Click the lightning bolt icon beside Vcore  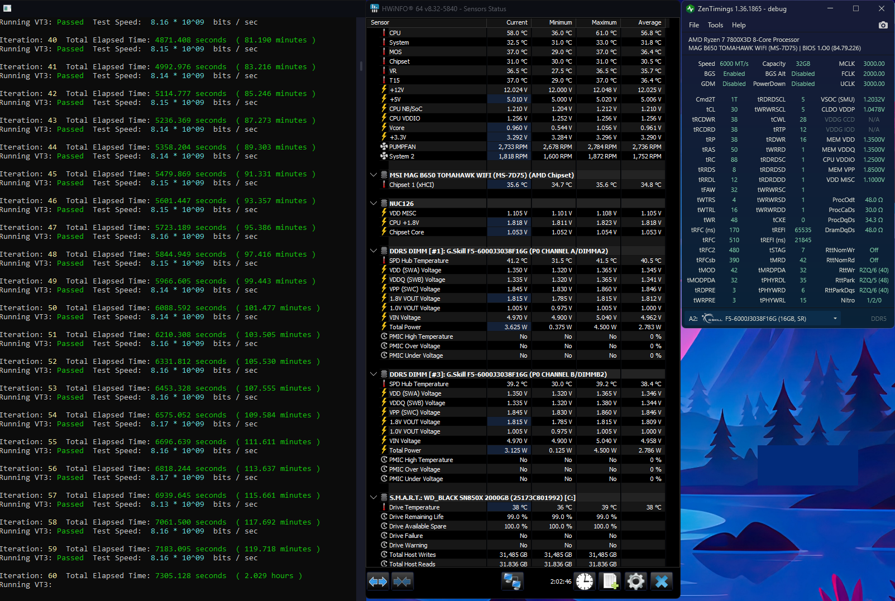click(384, 128)
